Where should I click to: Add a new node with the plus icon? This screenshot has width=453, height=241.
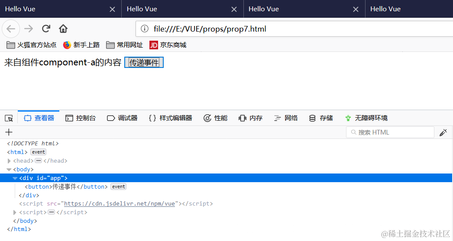coord(9,132)
